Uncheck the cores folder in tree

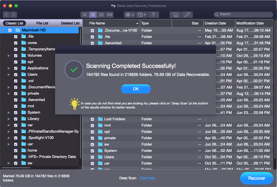pos(16,43)
